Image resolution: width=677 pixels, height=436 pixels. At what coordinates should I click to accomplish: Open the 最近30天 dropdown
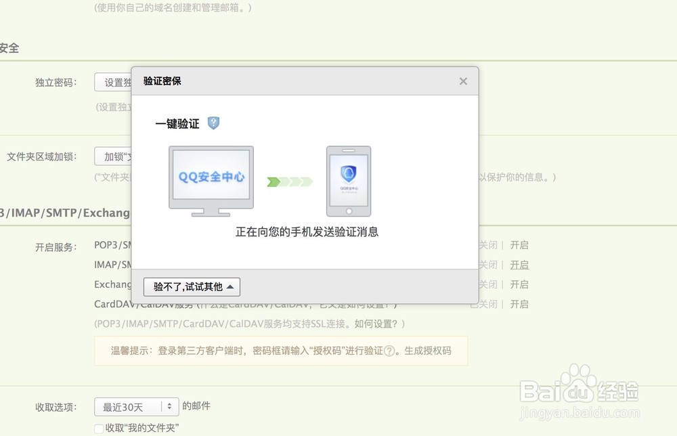[x=137, y=407]
